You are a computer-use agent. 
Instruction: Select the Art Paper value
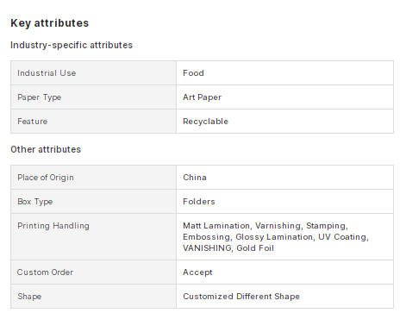(x=203, y=97)
